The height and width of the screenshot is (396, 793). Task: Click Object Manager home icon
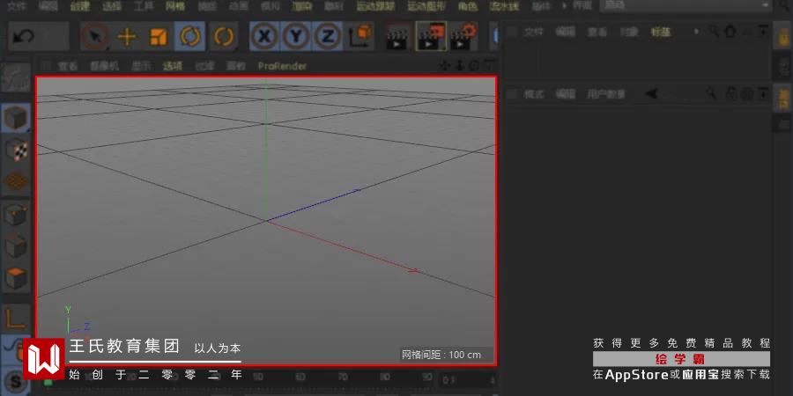(730, 32)
